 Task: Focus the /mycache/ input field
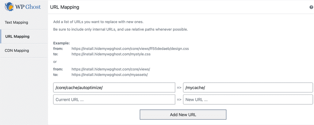coord(248,87)
